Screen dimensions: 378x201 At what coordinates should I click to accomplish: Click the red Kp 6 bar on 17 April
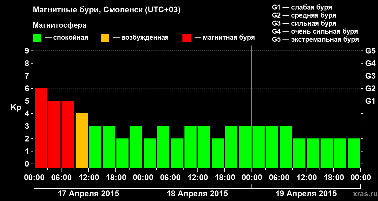point(41,128)
